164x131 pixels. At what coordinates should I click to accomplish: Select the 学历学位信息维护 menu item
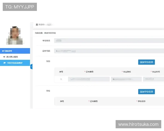(15, 63)
